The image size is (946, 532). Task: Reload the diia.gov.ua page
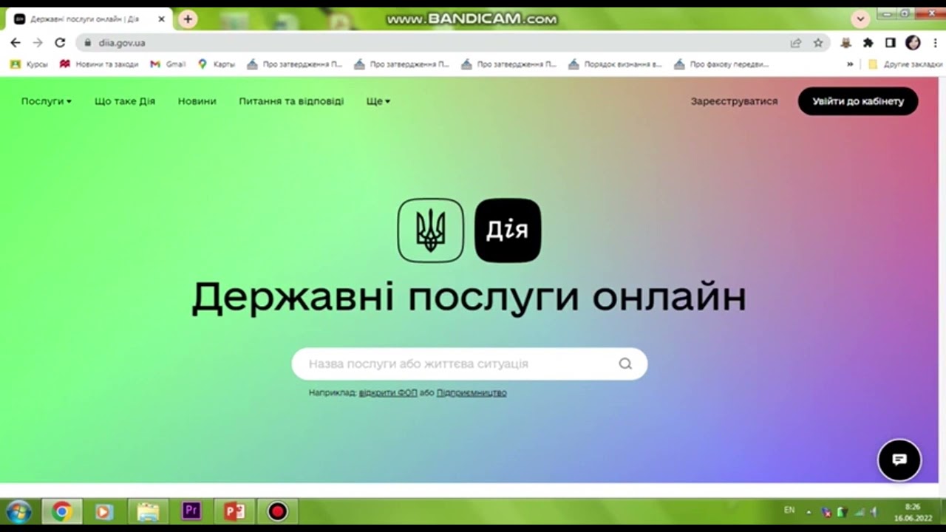(60, 43)
